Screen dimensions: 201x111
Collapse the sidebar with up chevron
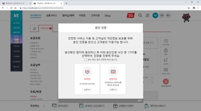click(x=16, y=70)
